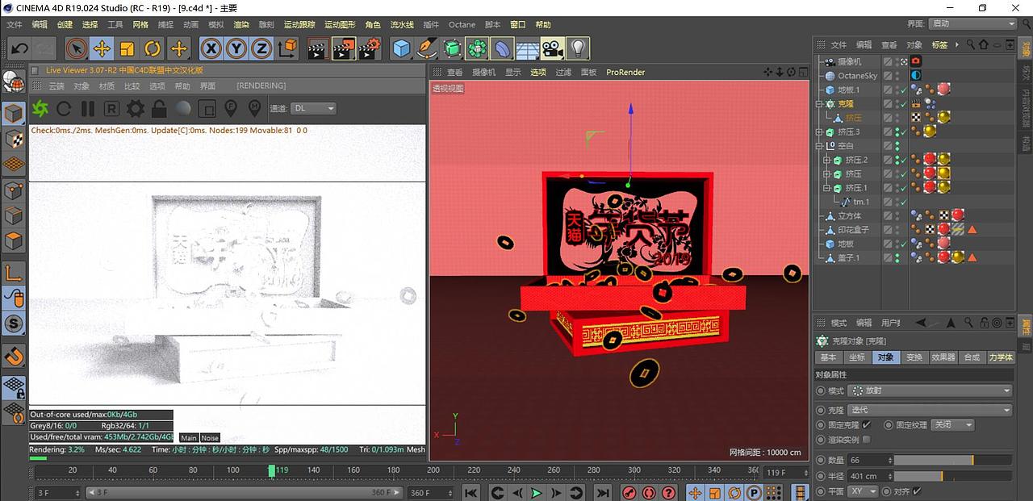
Task: Open Render Settings clapperboard with gear
Action: [370, 49]
